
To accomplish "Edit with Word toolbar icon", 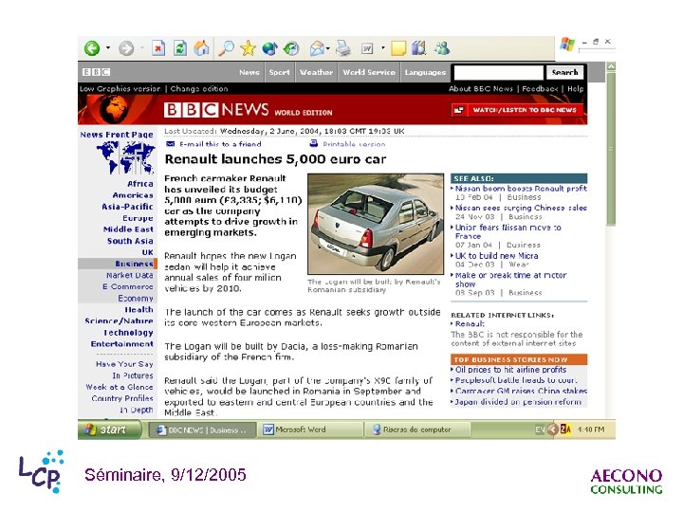I will pos(367,48).
